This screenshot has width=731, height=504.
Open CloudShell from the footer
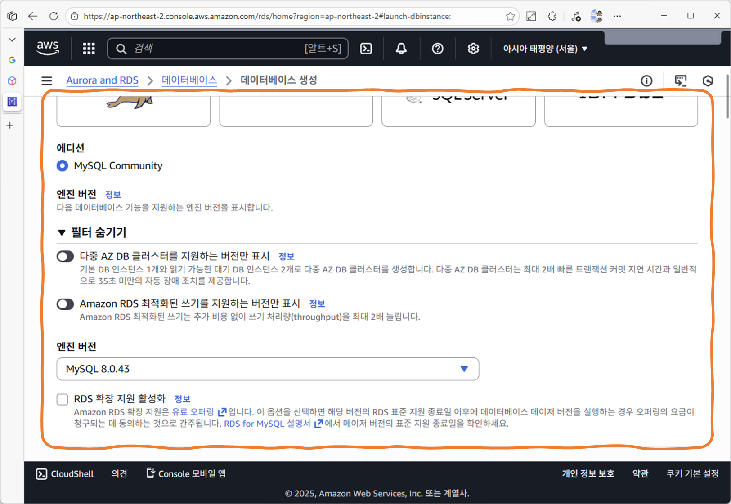[65, 474]
